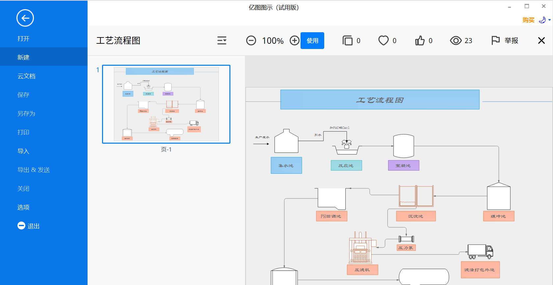Open 选项 settings
Viewport: 553px width, 285px height.
(23, 207)
